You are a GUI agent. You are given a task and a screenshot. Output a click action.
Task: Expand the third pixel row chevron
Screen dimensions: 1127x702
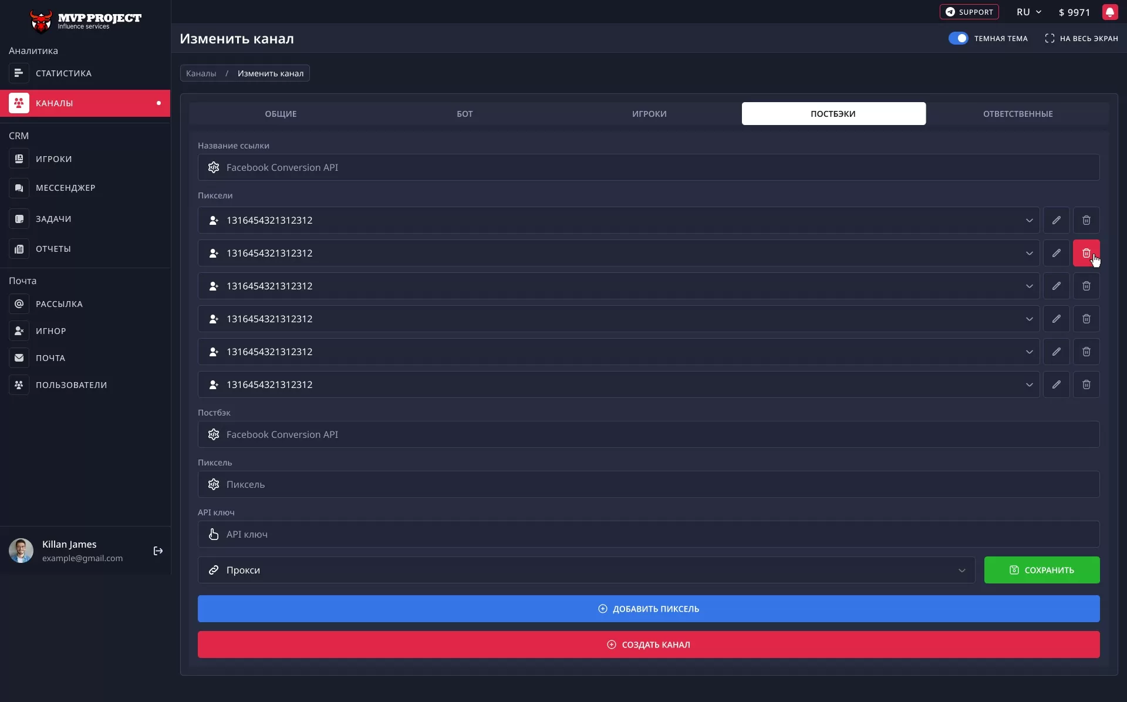1029,286
